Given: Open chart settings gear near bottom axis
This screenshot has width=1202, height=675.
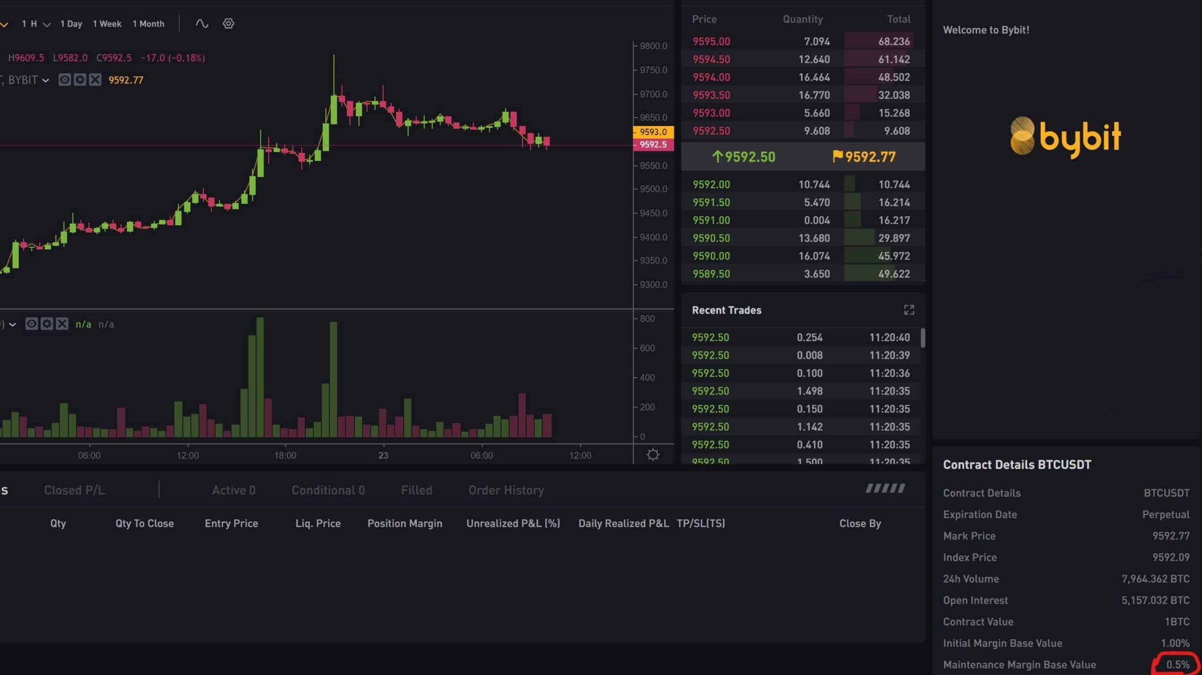Looking at the screenshot, I should point(653,454).
